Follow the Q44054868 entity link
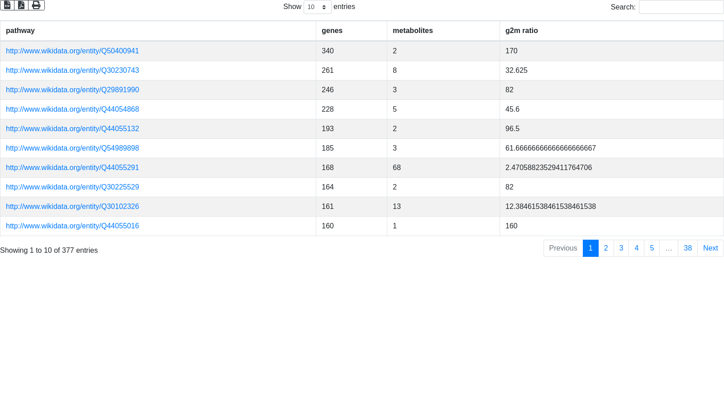This screenshot has width=724, height=407. 72,109
